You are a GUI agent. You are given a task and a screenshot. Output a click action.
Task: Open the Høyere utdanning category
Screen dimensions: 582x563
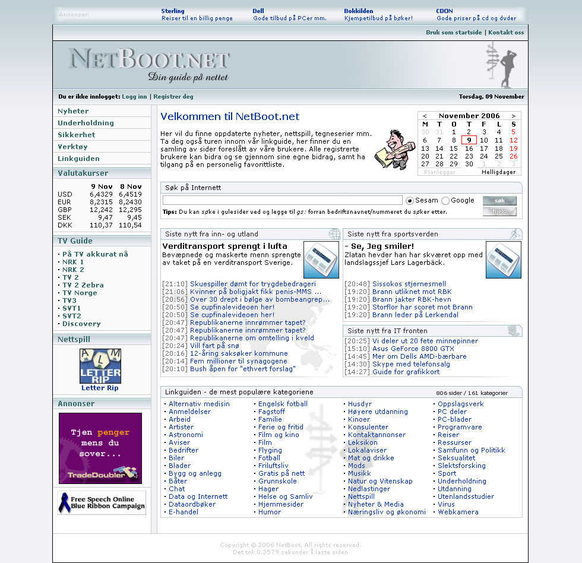(378, 412)
